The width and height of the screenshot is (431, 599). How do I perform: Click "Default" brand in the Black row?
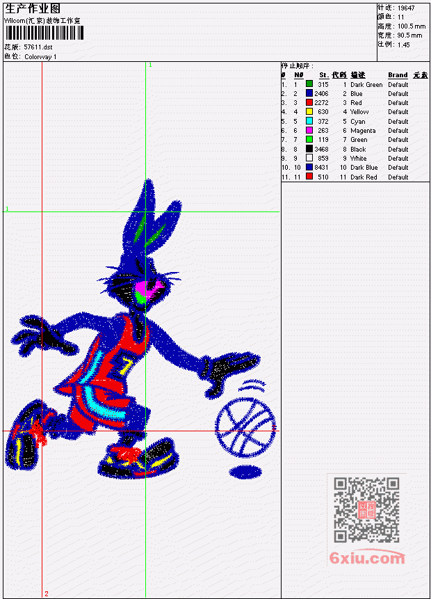click(x=398, y=150)
